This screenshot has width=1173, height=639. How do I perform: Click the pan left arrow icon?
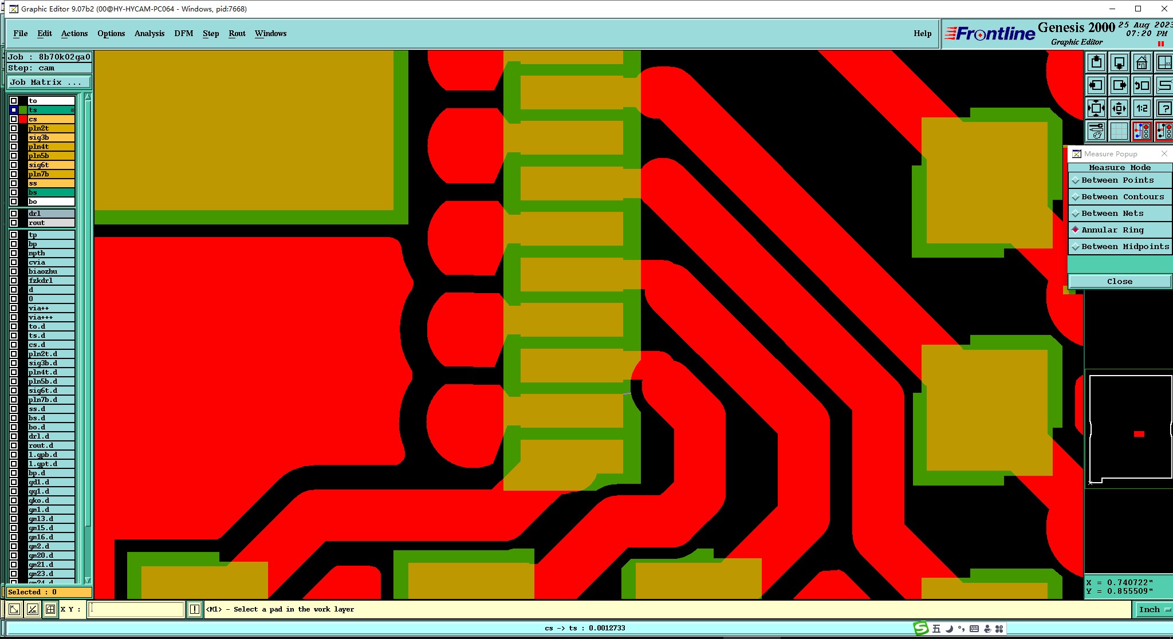point(1096,85)
